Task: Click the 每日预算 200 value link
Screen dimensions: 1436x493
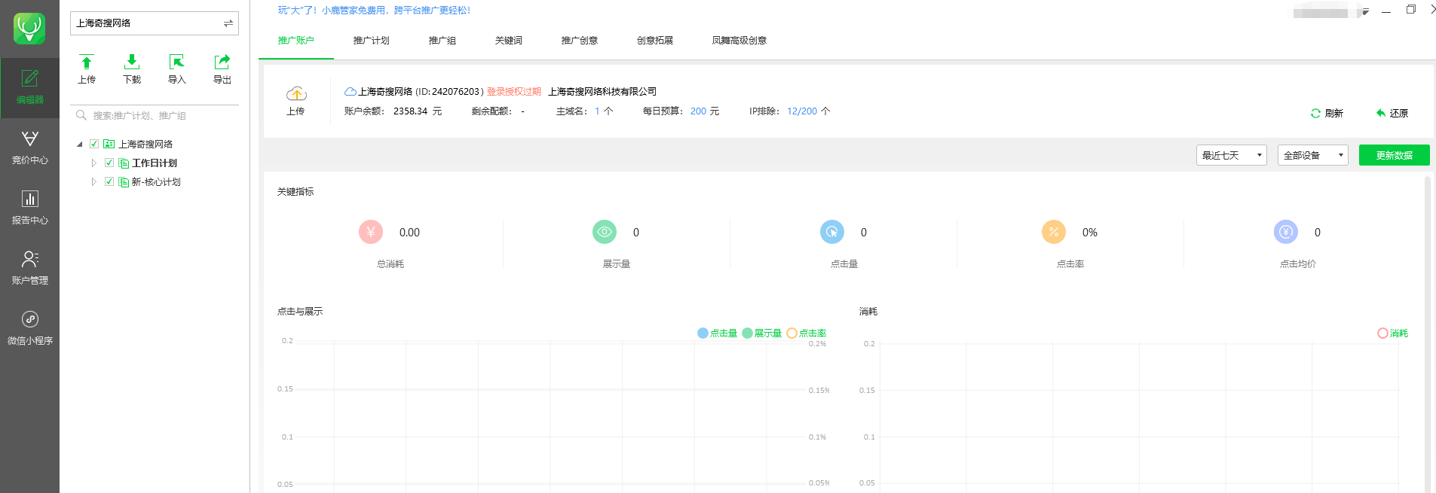Action: (x=699, y=111)
